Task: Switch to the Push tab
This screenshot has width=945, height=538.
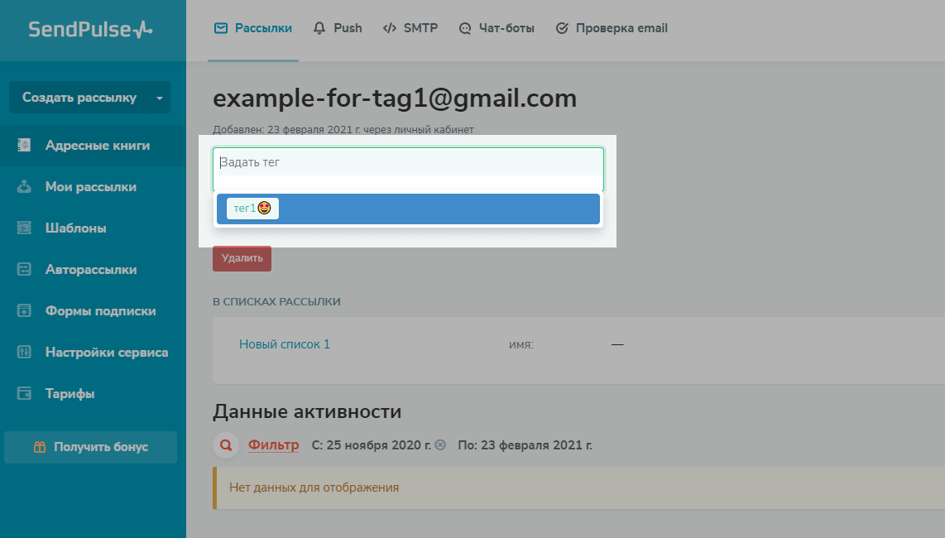Action: [338, 28]
